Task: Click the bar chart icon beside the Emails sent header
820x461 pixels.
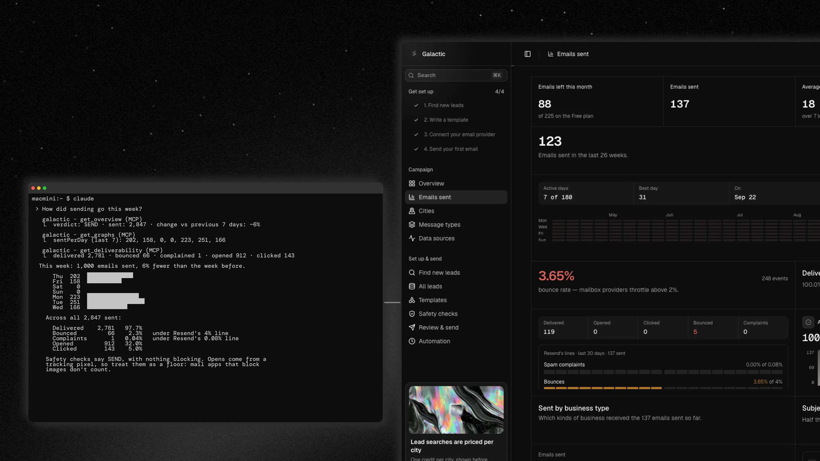Action: (x=550, y=54)
